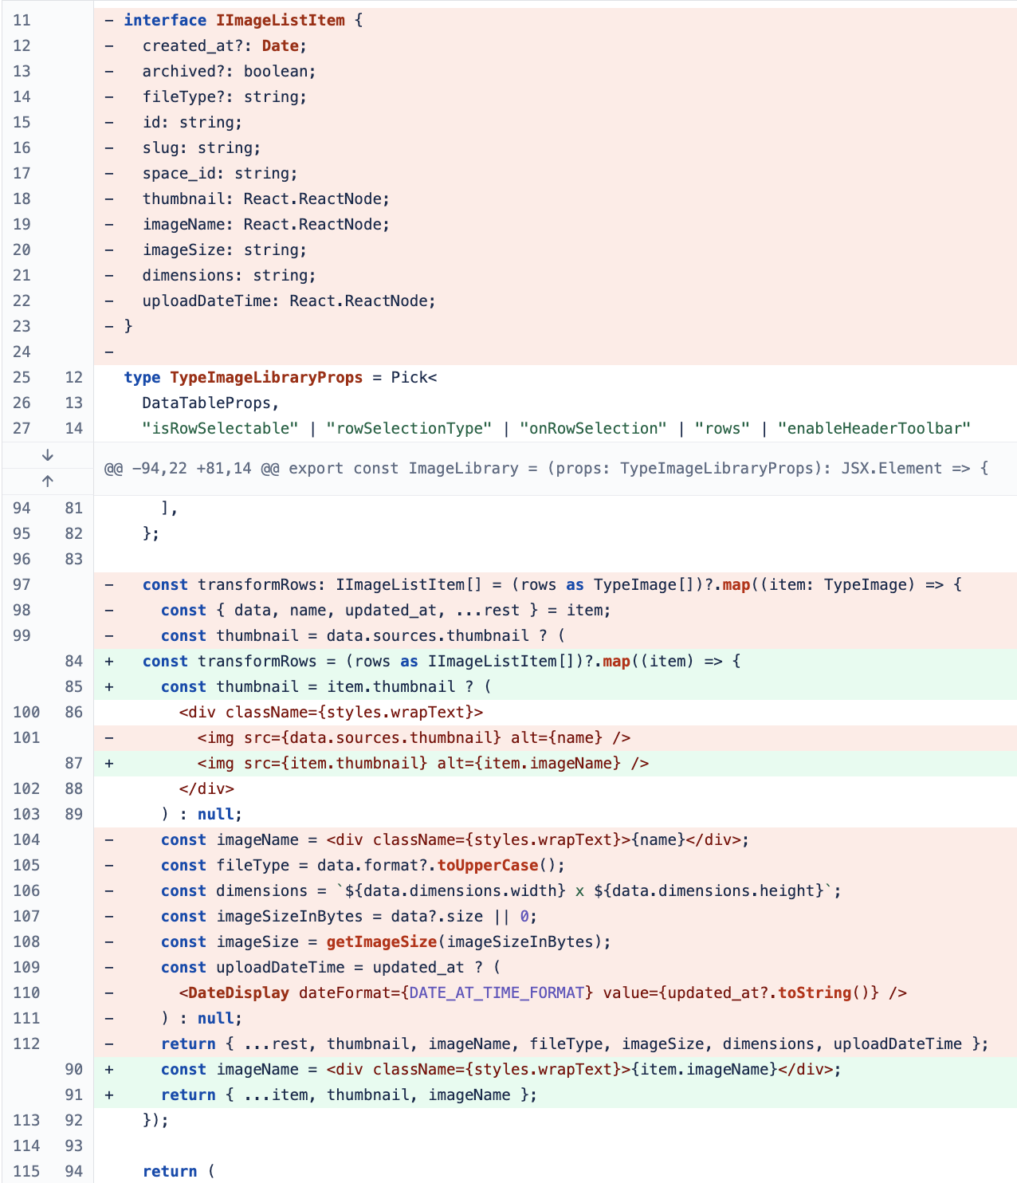The width and height of the screenshot is (1017, 1183).
Task: Click added '{item.imageName}</div>' line
Action: point(556,1069)
